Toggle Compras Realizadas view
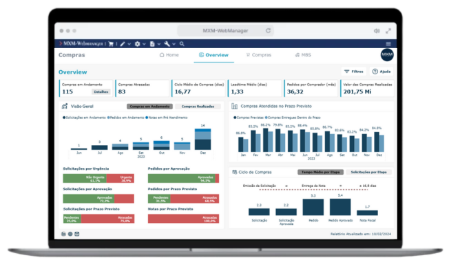This screenshot has height=260, width=449. [x=198, y=107]
